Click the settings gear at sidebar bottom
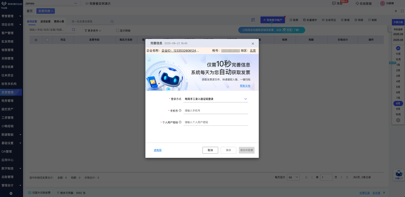The width and height of the screenshot is (405, 197). coord(11,193)
